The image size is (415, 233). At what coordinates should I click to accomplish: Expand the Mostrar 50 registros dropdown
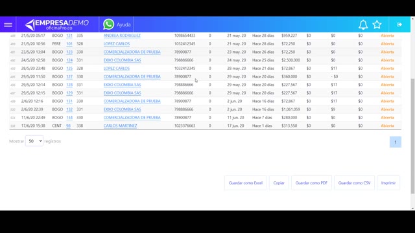pos(34,141)
